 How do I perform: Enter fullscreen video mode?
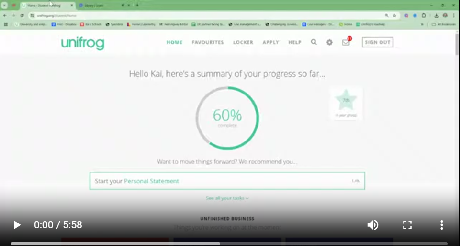pos(407,225)
